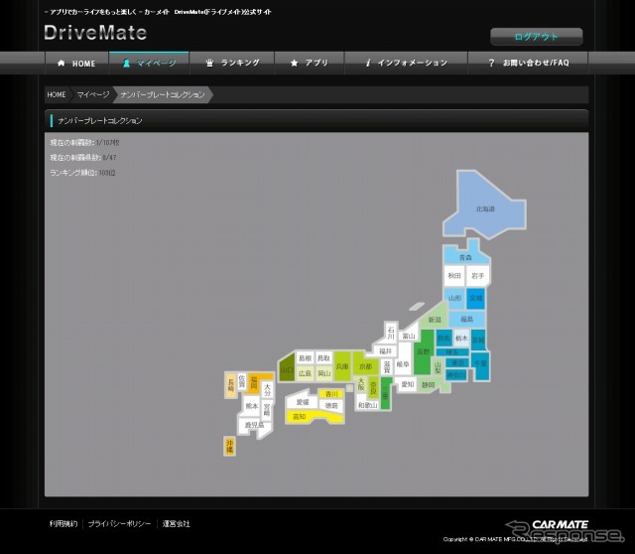635x554 pixels.
Task: Select 愛媛 prefecture on the map
Action: [x=303, y=402]
